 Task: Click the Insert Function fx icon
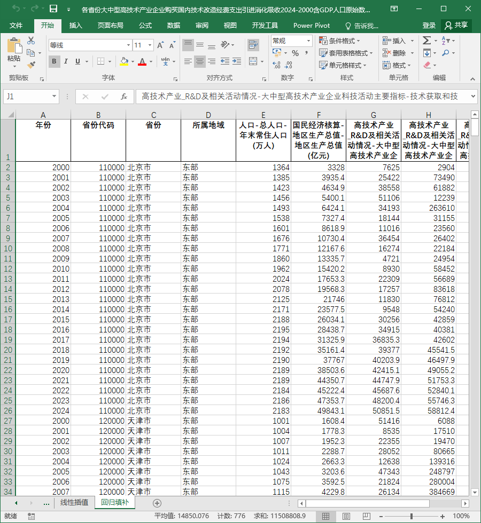click(x=124, y=97)
